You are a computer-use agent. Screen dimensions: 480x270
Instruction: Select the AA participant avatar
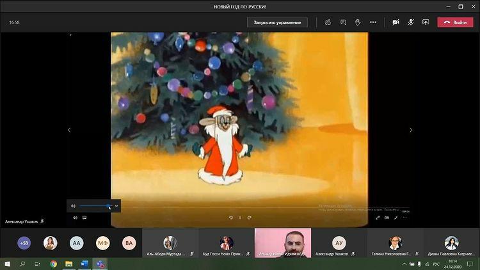tap(76, 243)
